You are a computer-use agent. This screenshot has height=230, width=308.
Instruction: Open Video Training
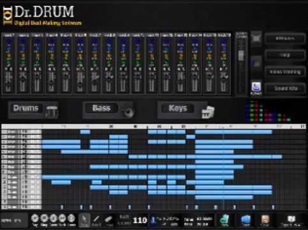285,72
